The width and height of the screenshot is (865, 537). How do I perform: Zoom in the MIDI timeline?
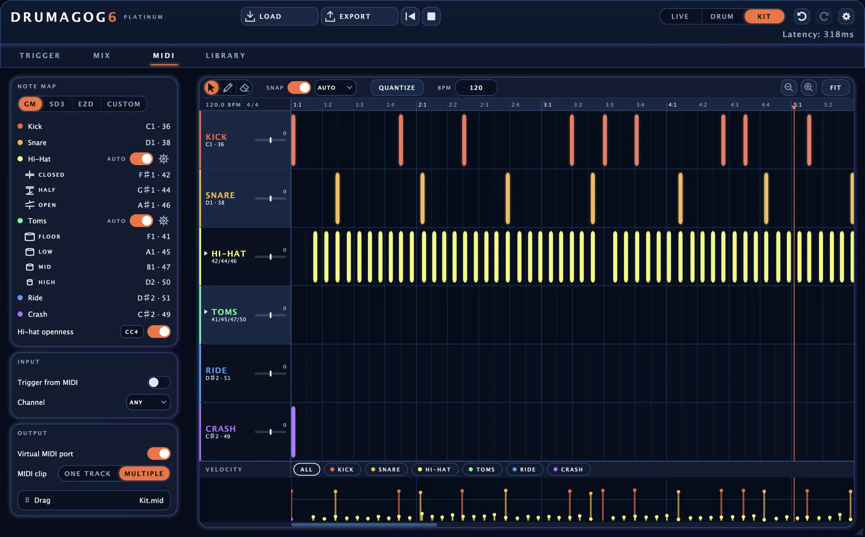(x=808, y=88)
